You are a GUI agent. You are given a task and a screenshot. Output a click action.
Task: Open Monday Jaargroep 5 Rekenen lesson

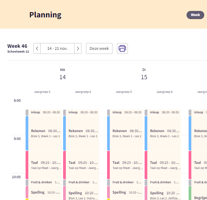click(45, 133)
